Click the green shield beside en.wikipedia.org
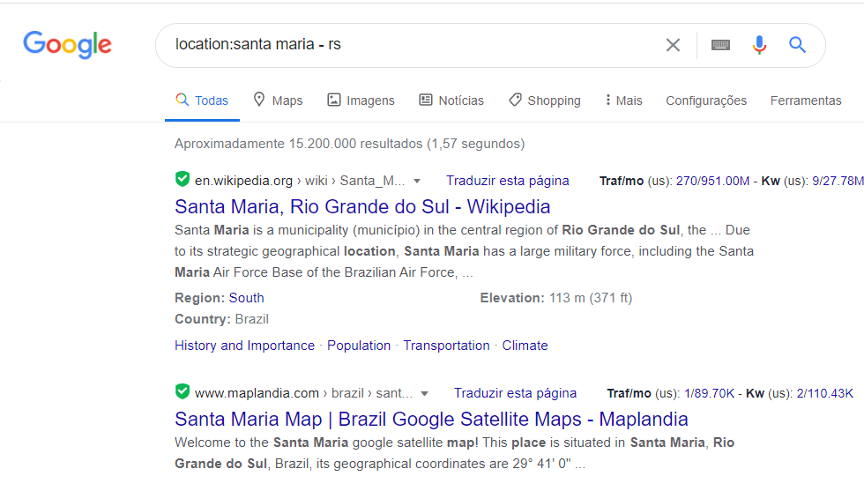The width and height of the screenshot is (864, 491). 182,179
